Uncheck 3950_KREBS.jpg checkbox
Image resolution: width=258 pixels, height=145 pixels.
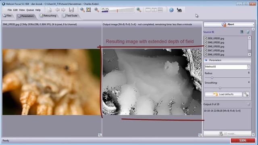tap(205, 38)
